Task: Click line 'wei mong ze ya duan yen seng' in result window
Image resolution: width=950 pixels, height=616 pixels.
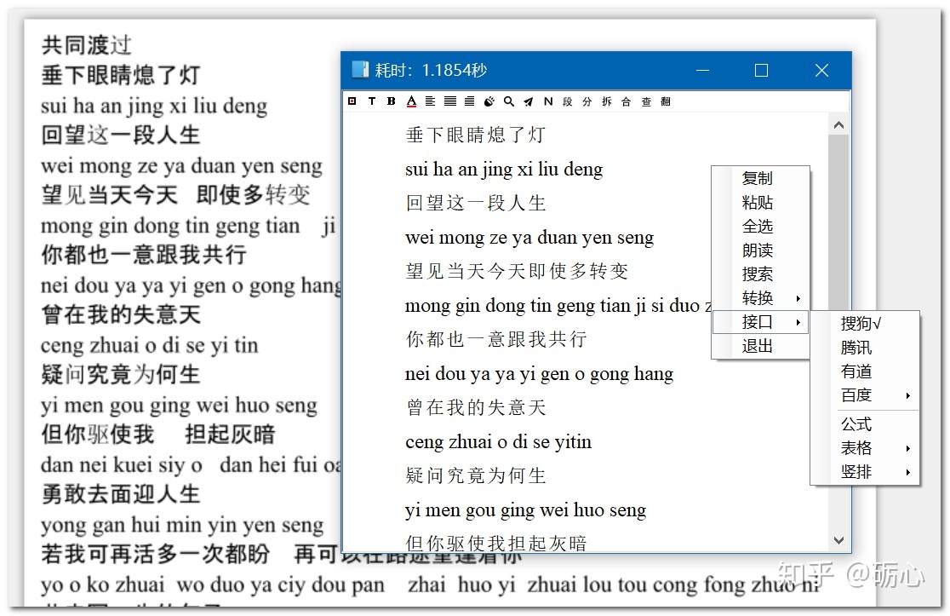Action: [529, 237]
